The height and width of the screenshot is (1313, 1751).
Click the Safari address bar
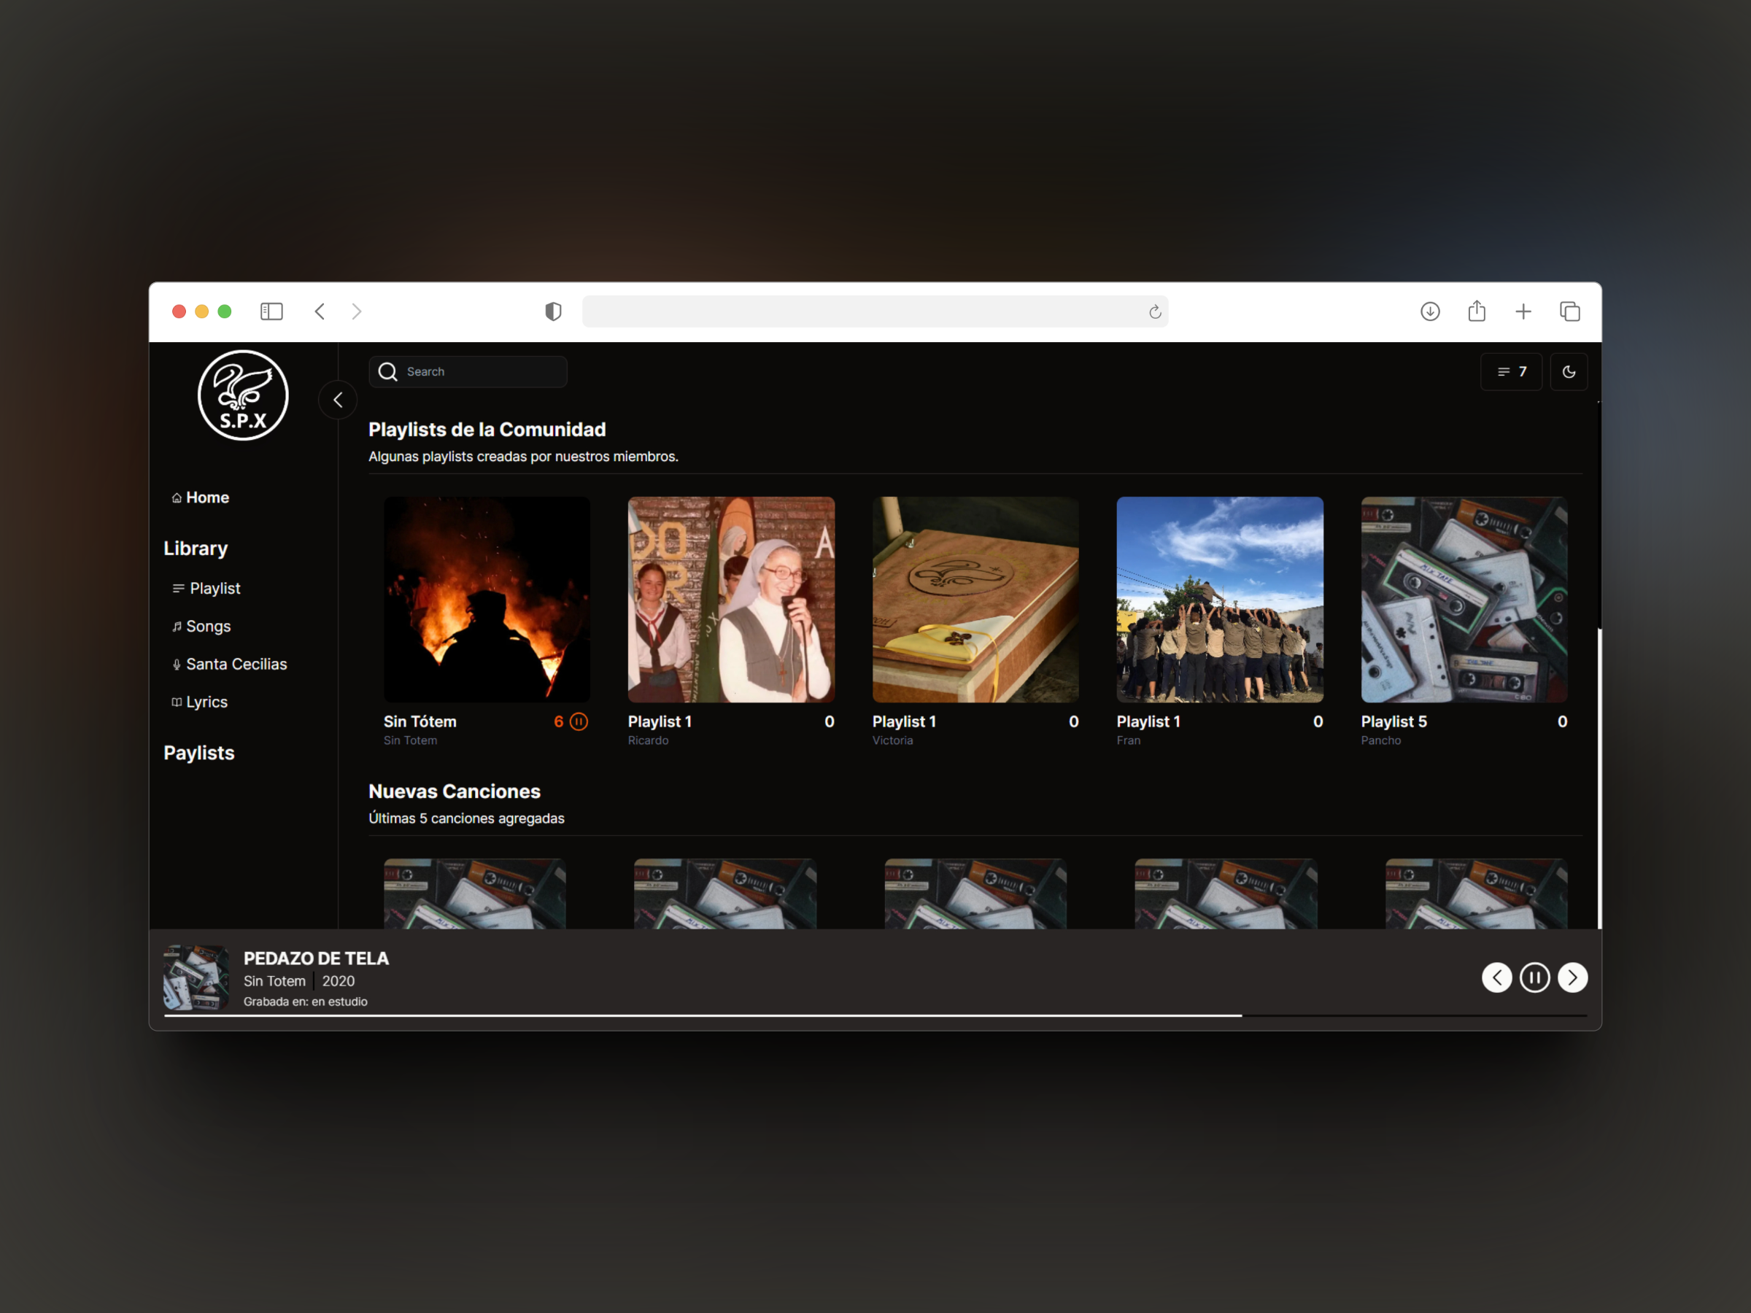pos(875,311)
